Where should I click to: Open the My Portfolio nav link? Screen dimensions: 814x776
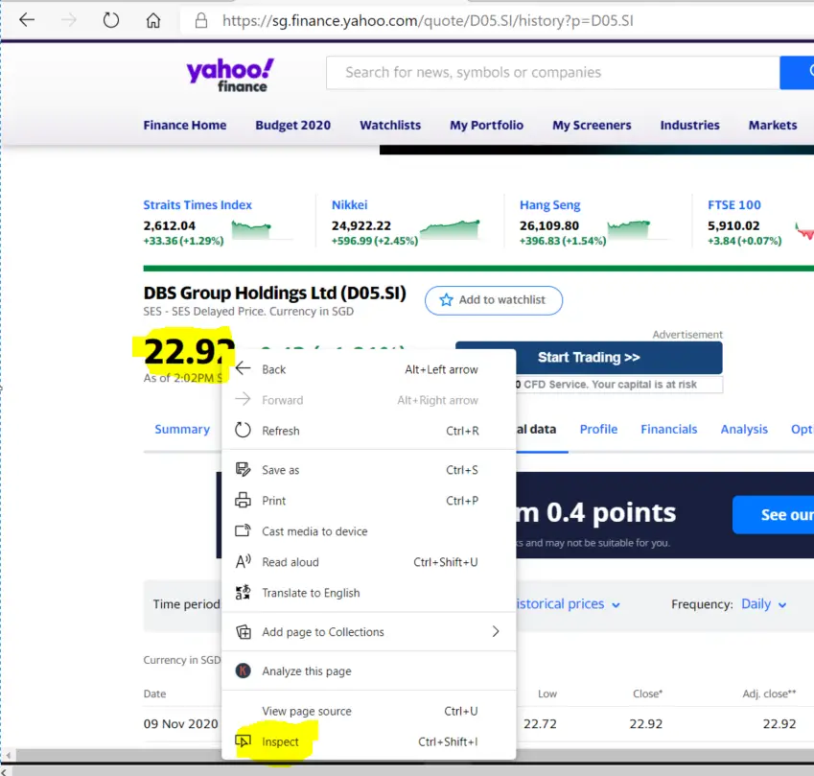486,126
